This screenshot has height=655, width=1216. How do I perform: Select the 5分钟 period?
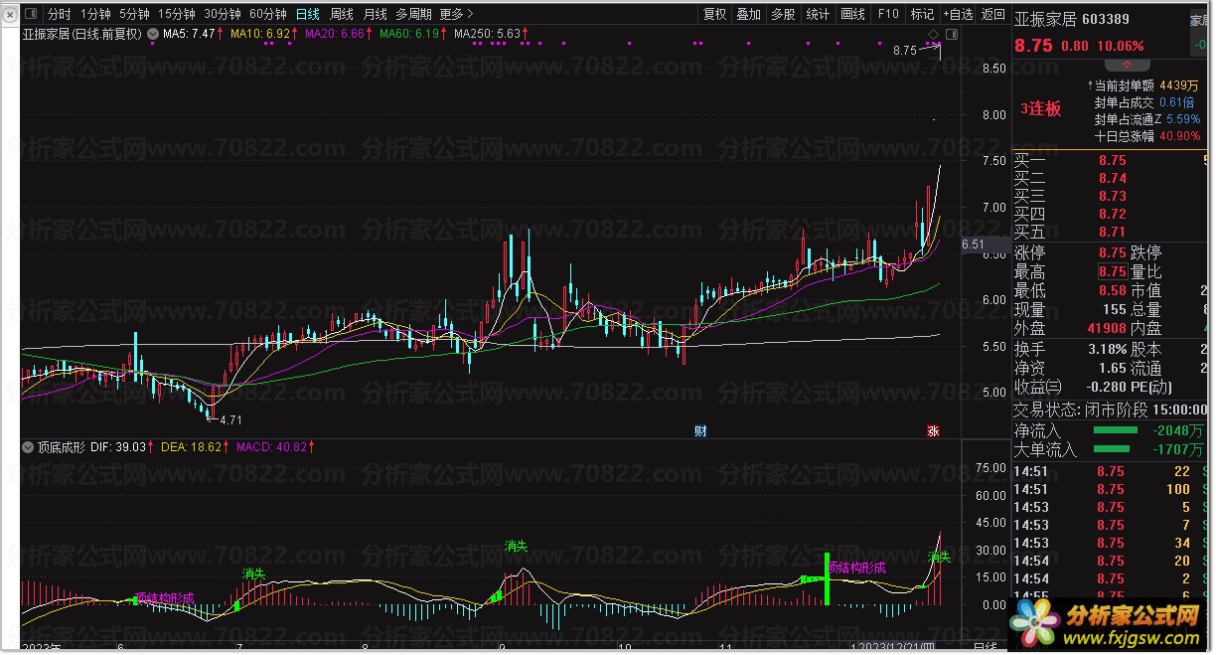134,14
